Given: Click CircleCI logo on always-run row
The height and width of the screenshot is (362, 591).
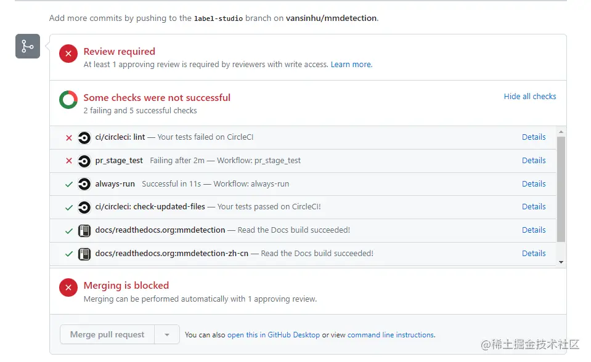Looking at the screenshot, I should coord(84,184).
